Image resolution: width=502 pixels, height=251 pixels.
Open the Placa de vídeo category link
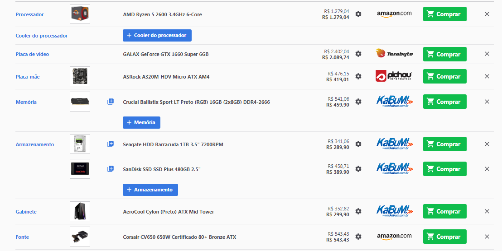[x=32, y=54]
